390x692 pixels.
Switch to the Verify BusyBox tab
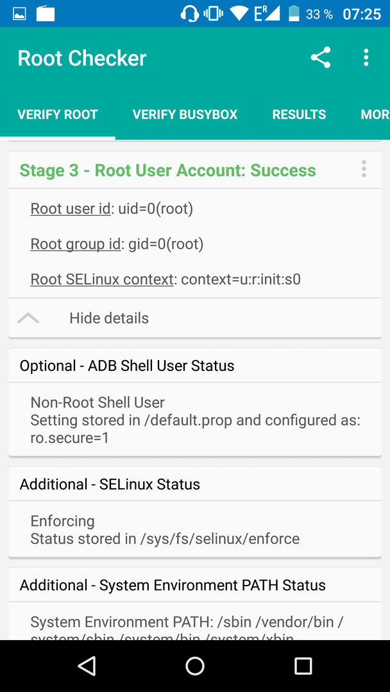pyautogui.click(x=185, y=115)
